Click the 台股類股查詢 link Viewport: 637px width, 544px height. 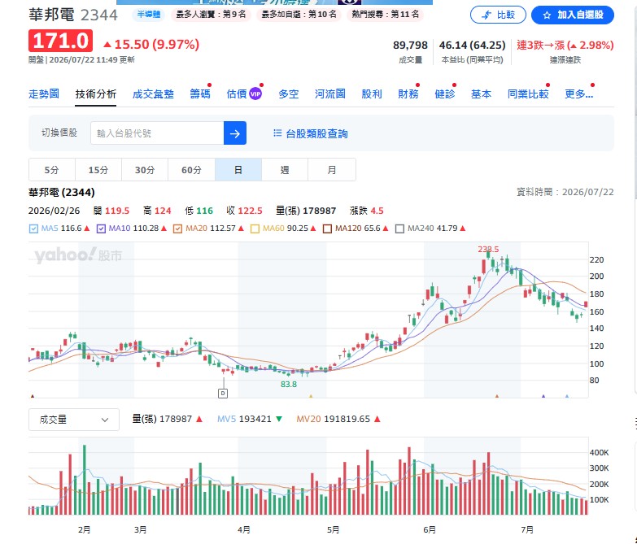click(x=317, y=133)
